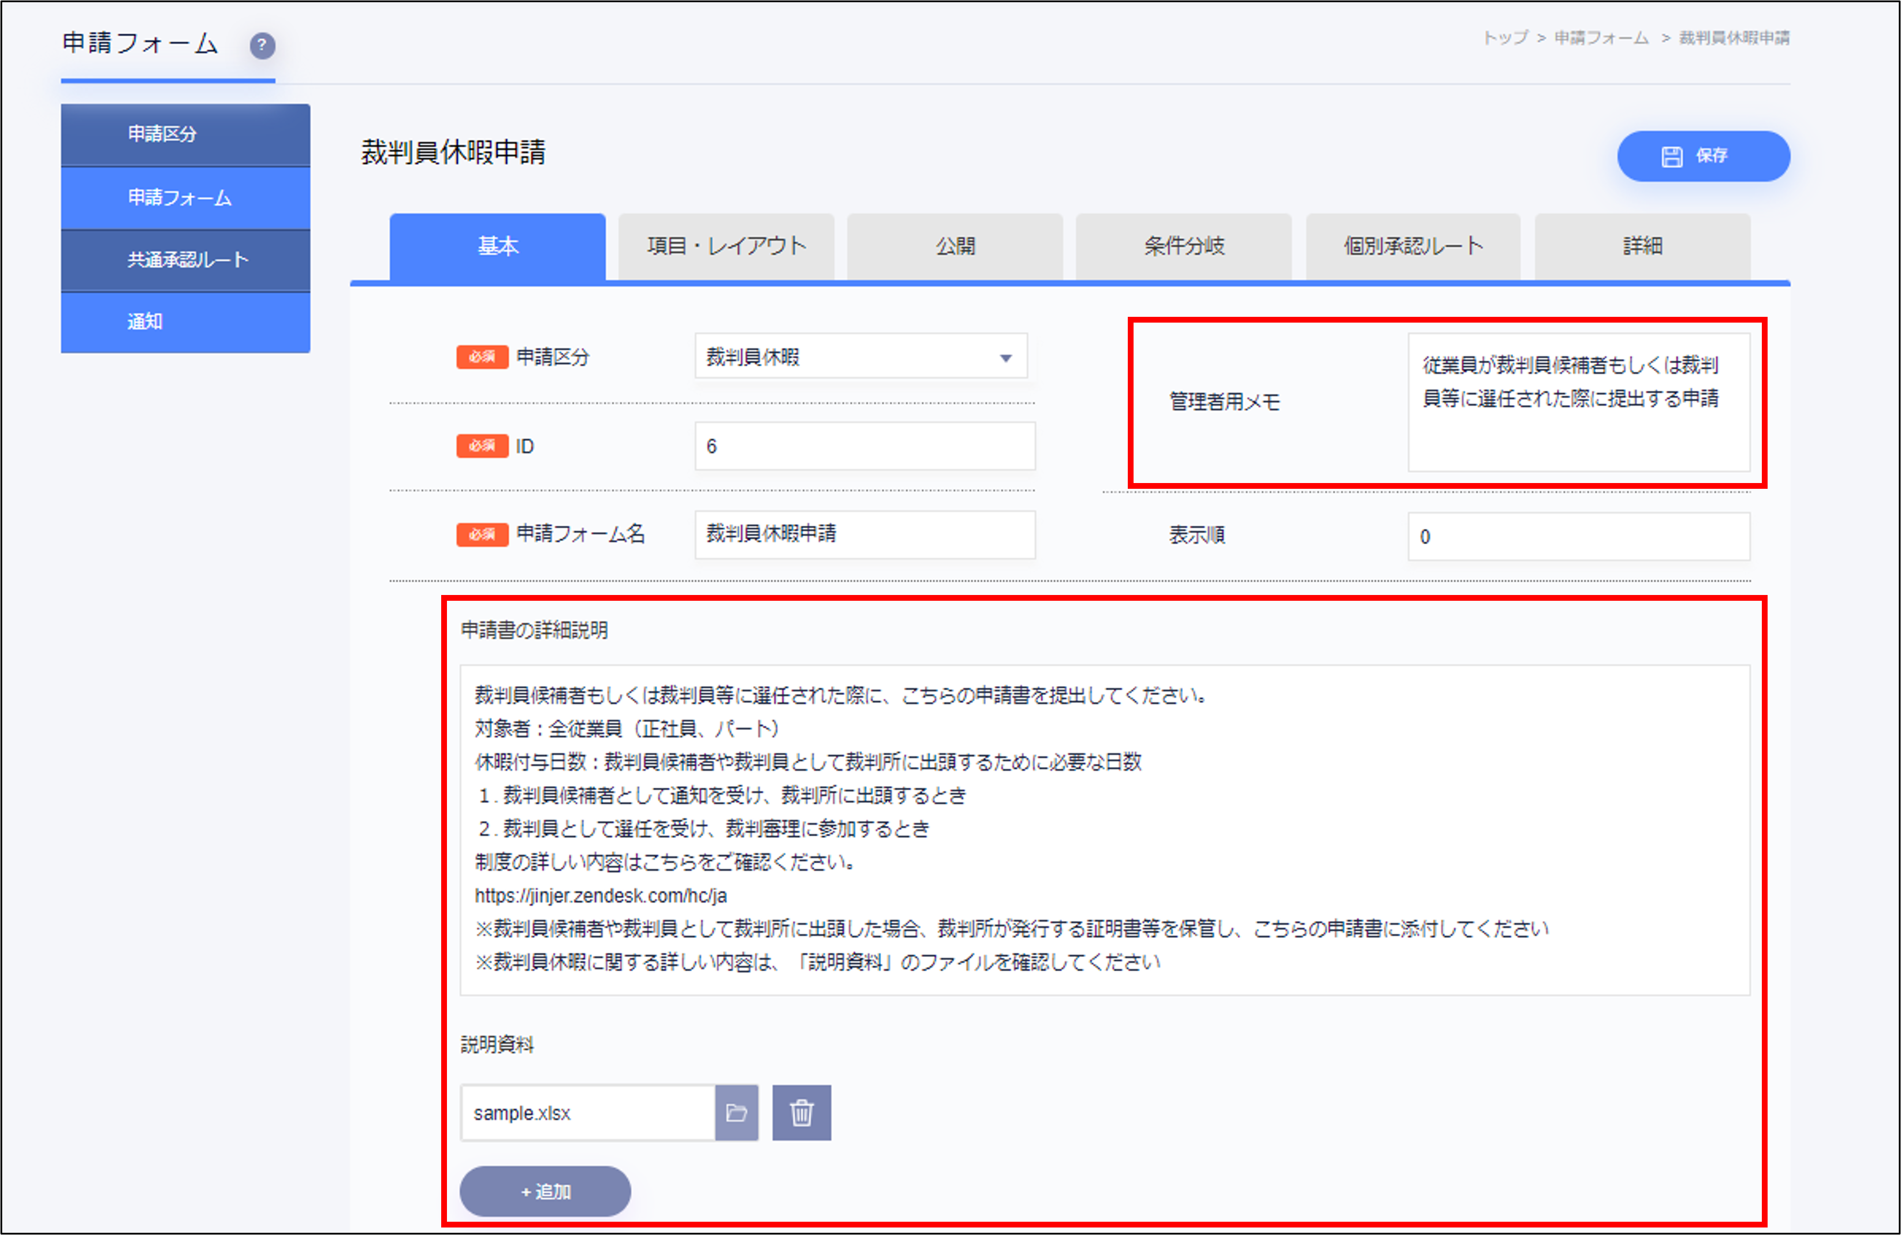Delete sample.xlsx with the trash icon

(801, 1112)
